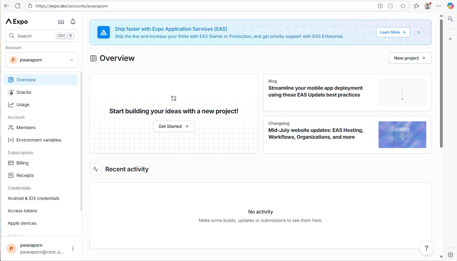This screenshot has height=261, width=457.
Task: Open the help question mark button
Action: click(426, 248)
